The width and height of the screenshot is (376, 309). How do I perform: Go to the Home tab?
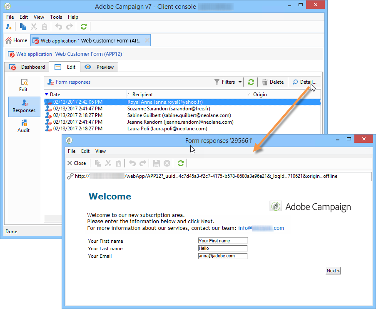click(16, 40)
